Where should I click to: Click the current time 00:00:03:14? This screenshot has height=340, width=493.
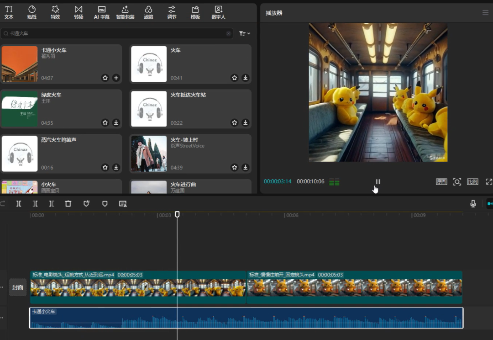pos(278,181)
